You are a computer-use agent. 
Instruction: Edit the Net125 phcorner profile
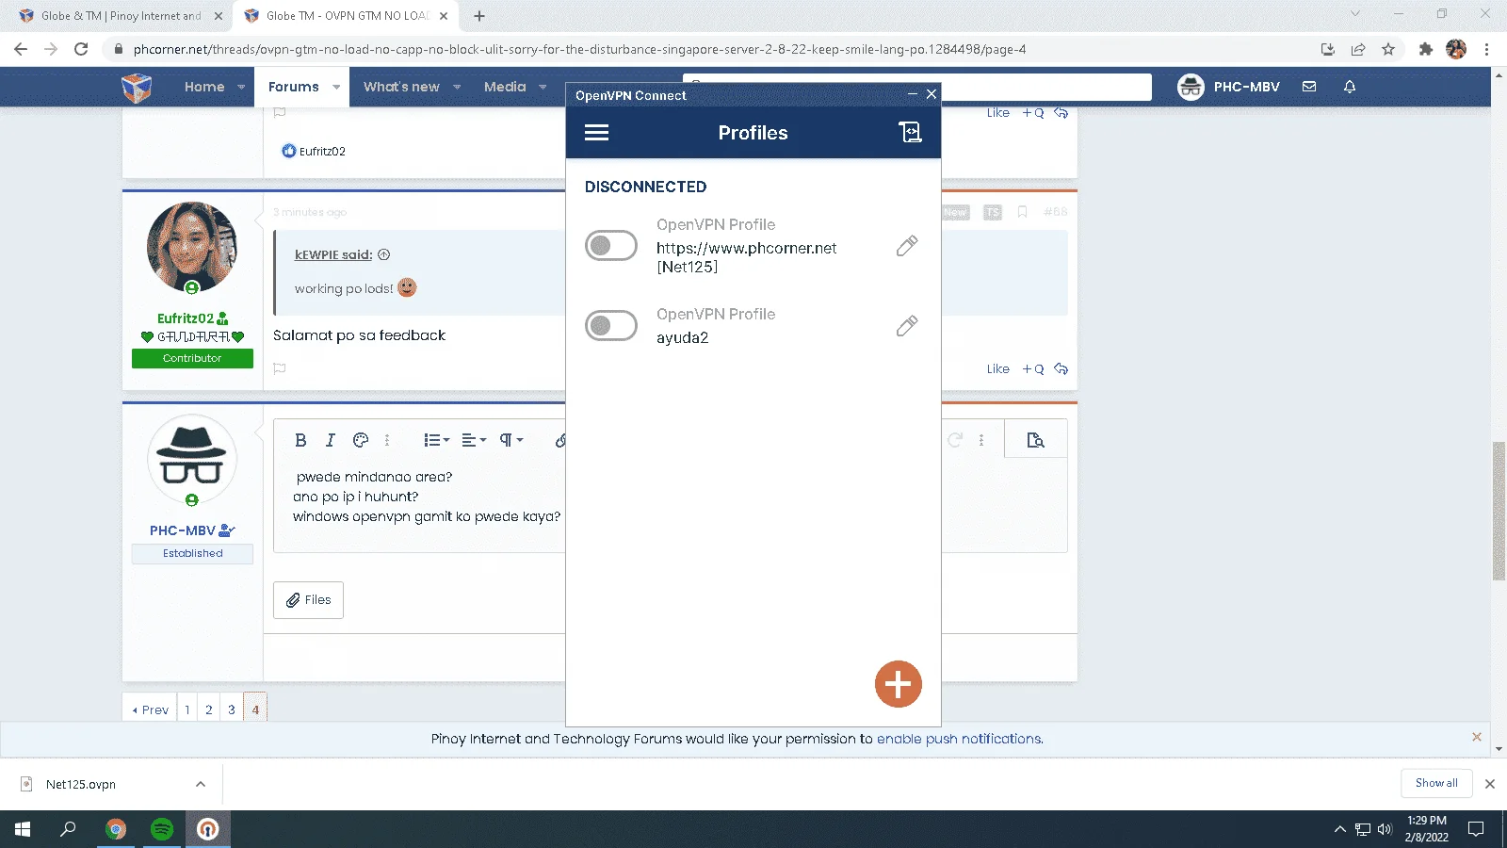[x=907, y=246]
